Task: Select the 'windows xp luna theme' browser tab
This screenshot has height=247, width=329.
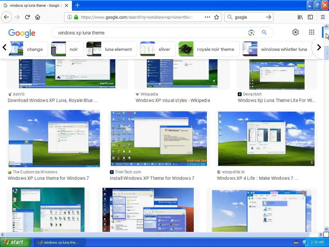Action: pos(36,5)
